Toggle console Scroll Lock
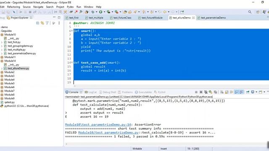Viewport: 269px width, 151px height. pos(227,92)
